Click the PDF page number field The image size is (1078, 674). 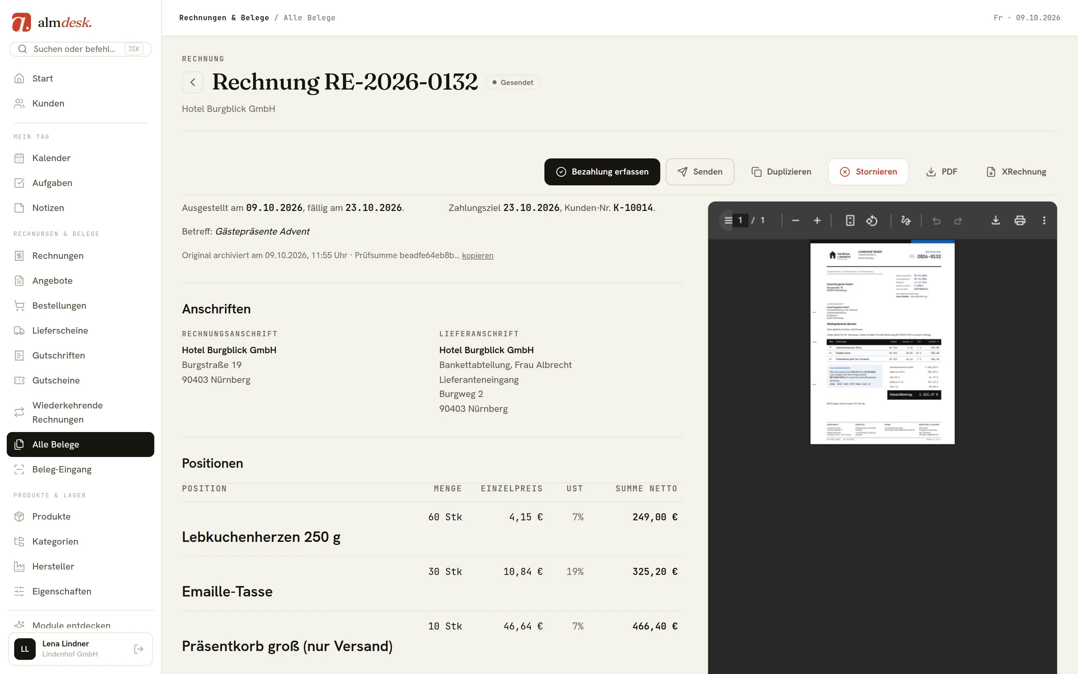(740, 220)
